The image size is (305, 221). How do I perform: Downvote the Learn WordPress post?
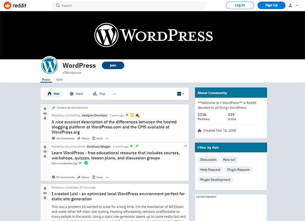45,156
